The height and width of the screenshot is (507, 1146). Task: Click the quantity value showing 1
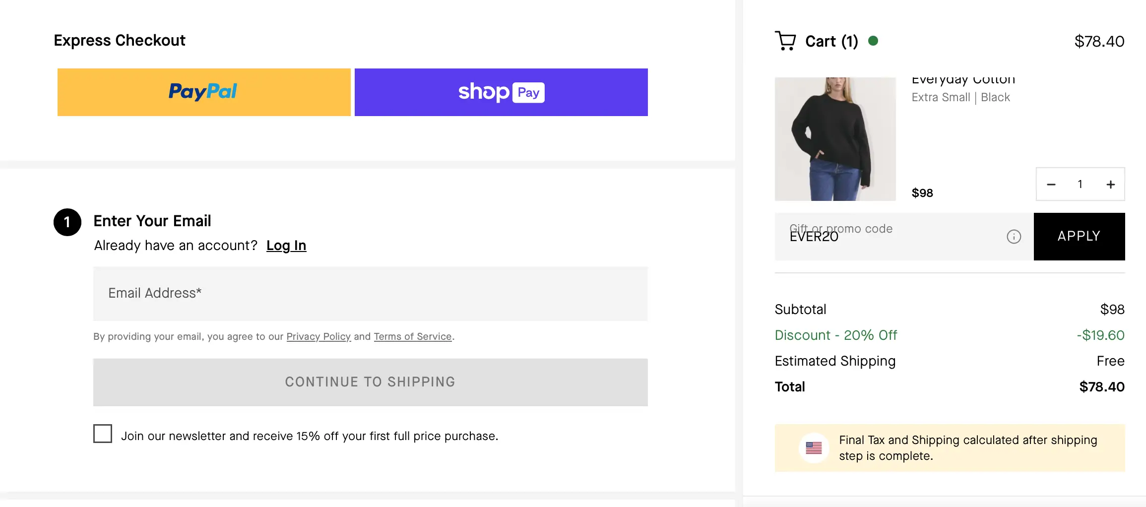(x=1080, y=184)
